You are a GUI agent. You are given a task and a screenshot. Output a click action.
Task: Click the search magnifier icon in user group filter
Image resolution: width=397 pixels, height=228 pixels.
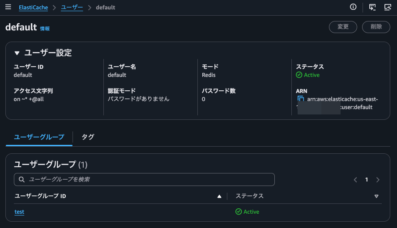coord(22,179)
